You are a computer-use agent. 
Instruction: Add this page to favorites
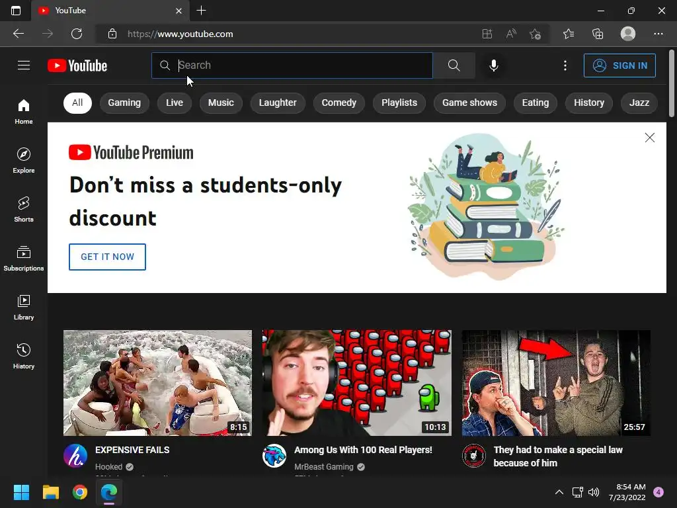pos(535,34)
